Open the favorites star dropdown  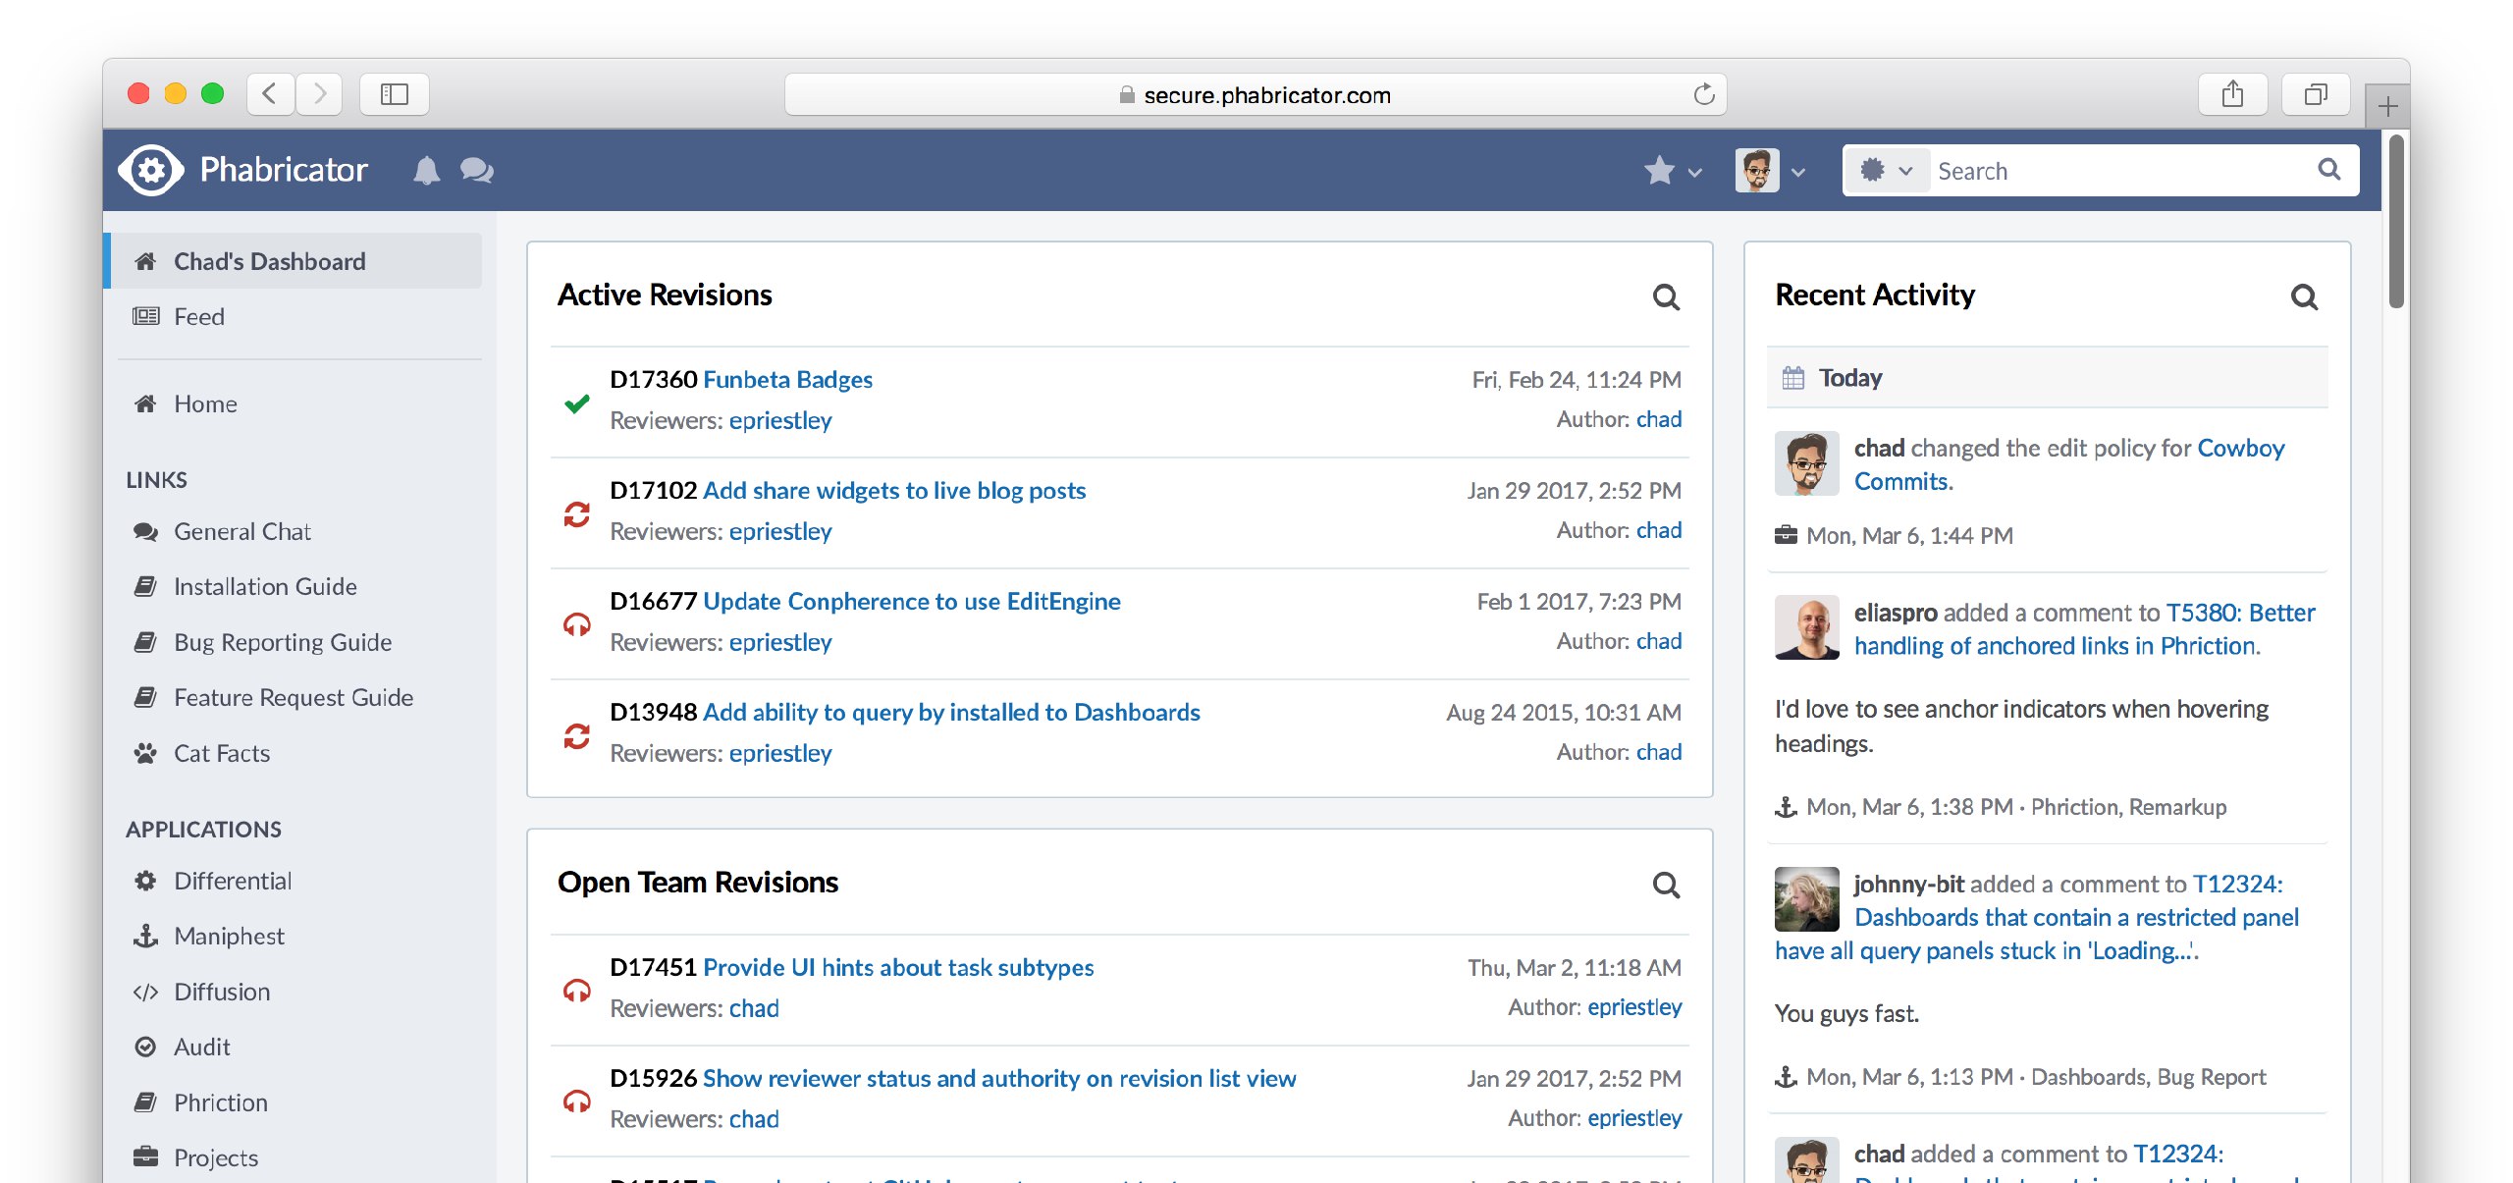(x=1673, y=171)
